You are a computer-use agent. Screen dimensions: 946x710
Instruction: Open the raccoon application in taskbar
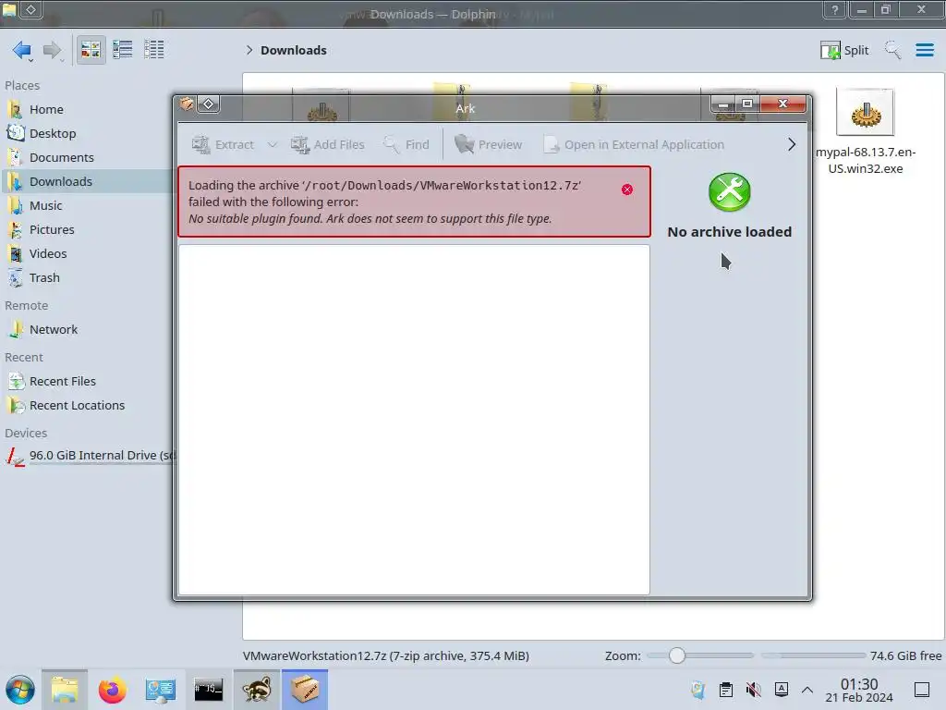coord(257,690)
